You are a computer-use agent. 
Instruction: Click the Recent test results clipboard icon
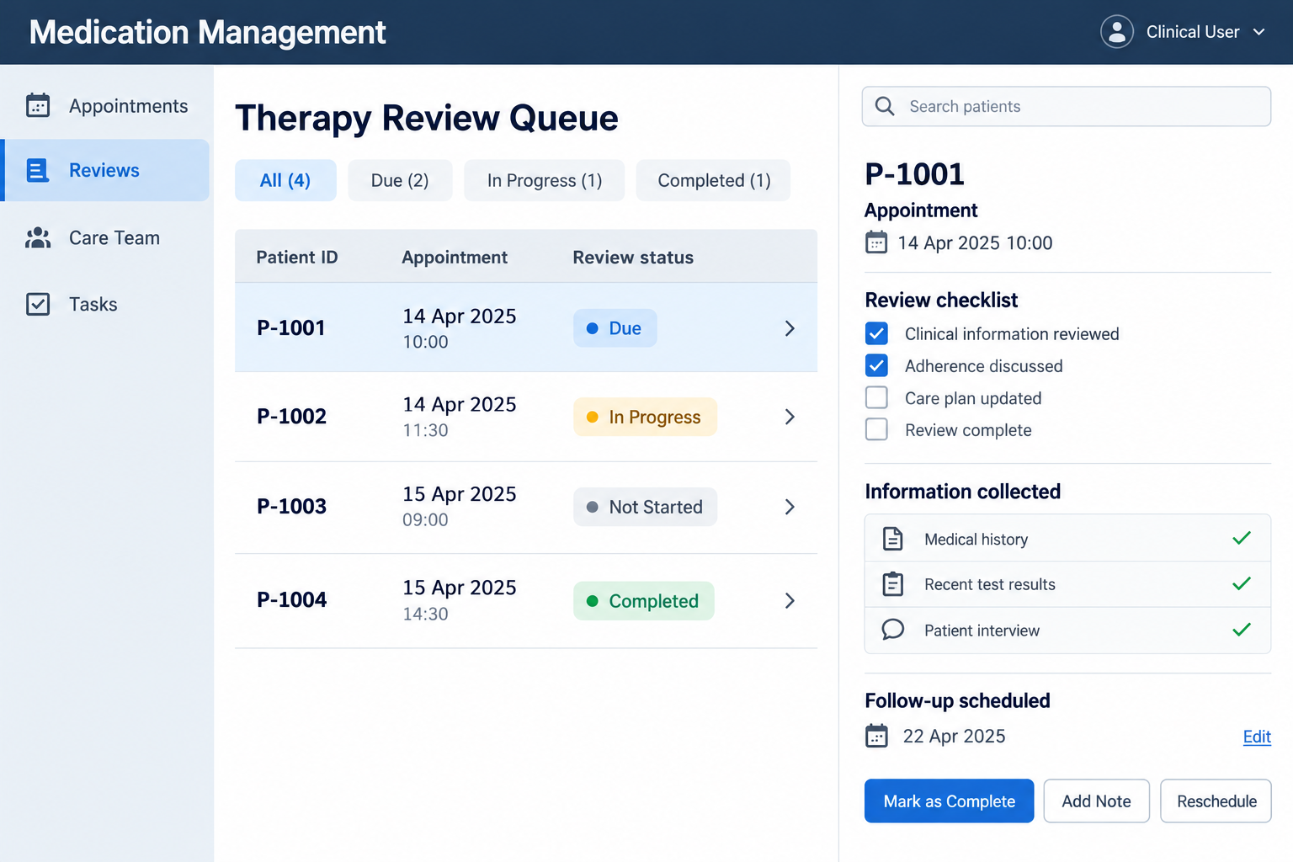click(x=893, y=584)
